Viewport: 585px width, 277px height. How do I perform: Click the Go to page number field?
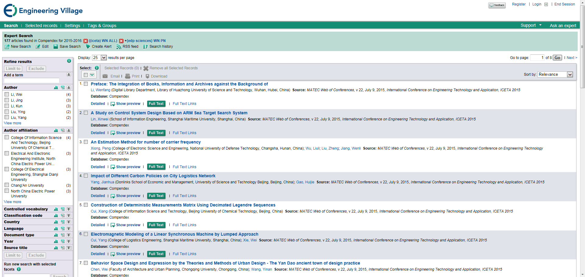(x=537, y=58)
